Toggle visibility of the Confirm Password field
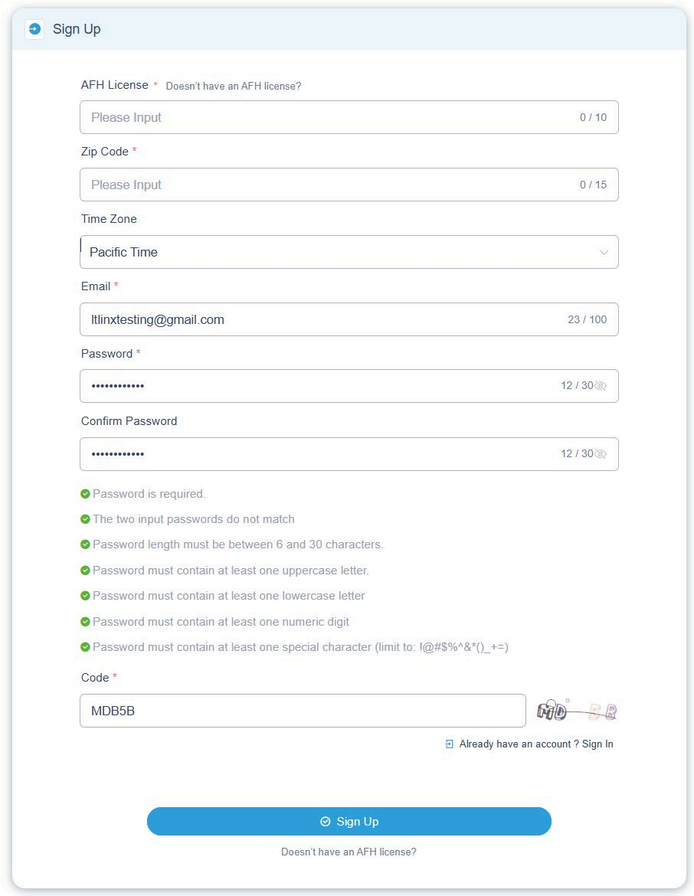The image size is (694, 896). coord(601,454)
